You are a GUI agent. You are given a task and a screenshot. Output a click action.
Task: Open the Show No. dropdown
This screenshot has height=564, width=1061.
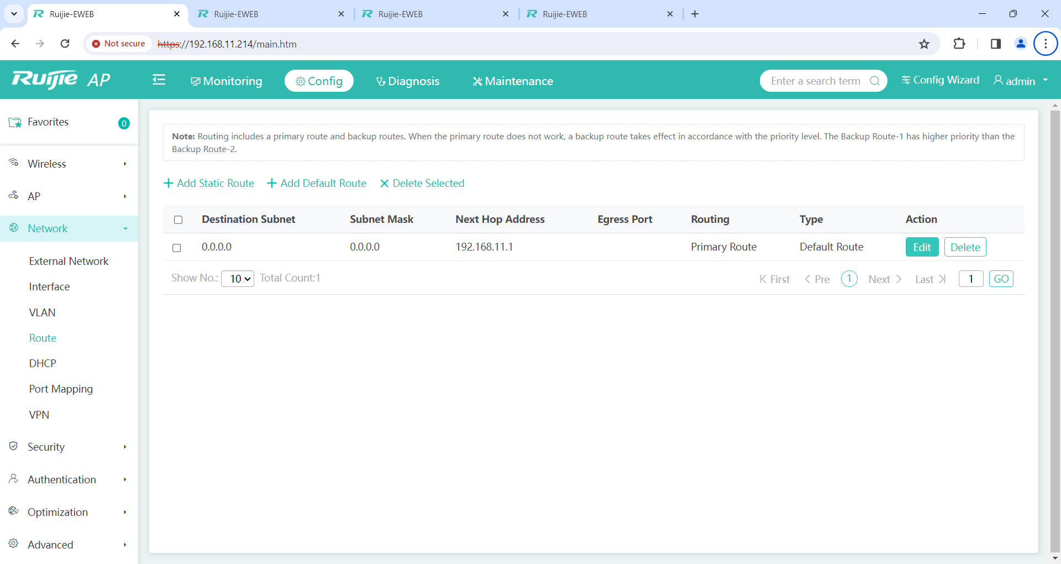(x=238, y=279)
